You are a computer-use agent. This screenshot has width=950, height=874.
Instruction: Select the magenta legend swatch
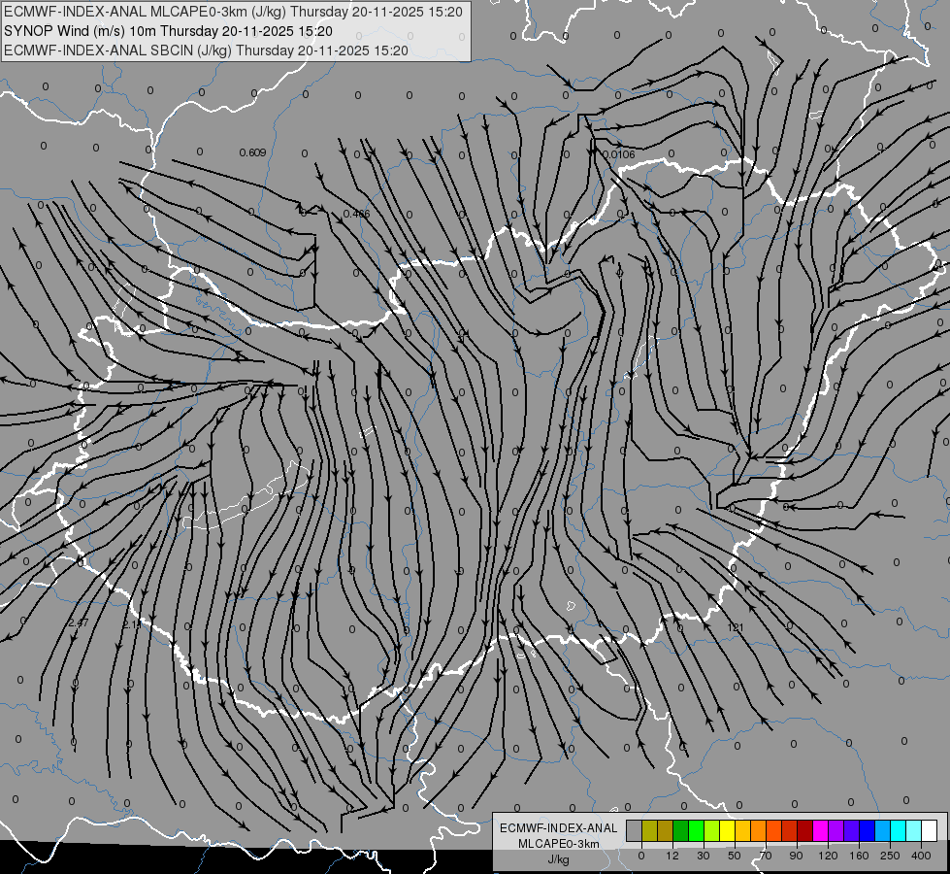[x=820, y=830]
